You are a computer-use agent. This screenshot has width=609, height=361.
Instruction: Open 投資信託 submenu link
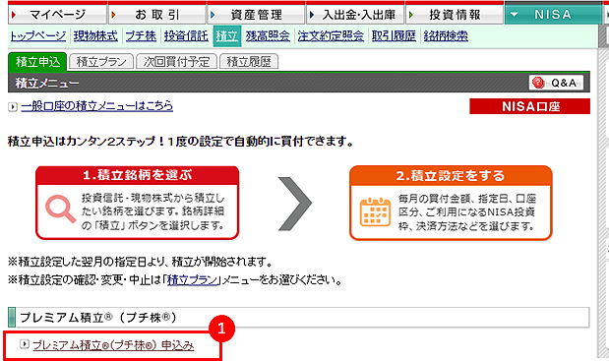tap(186, 36)
